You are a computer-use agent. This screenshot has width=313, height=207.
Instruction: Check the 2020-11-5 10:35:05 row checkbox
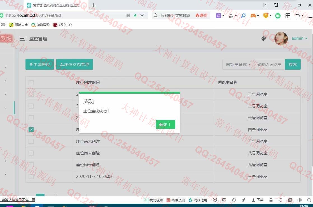point(31,177)
